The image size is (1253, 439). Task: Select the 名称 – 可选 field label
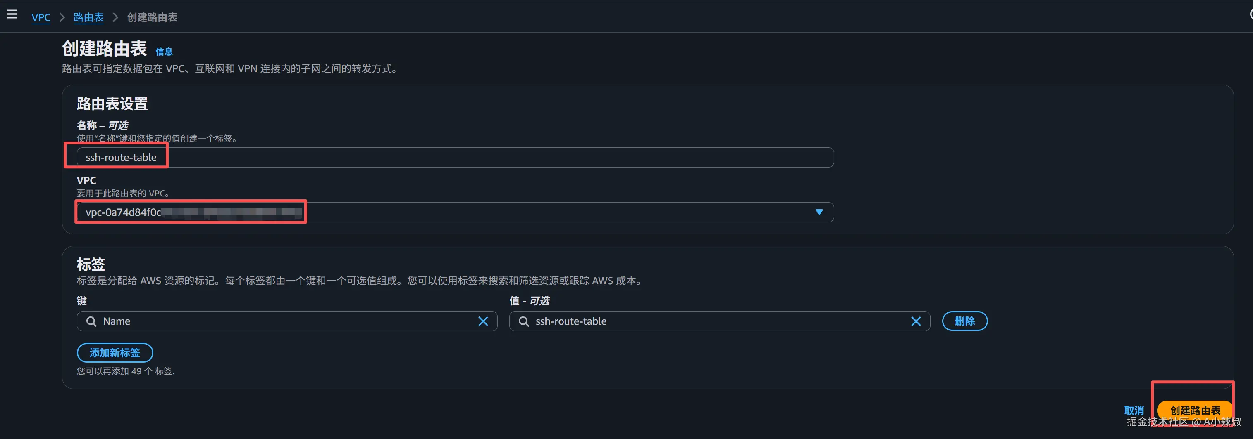(x=102, y=125)
